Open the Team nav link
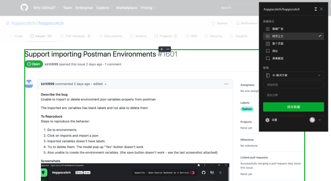 67,8
